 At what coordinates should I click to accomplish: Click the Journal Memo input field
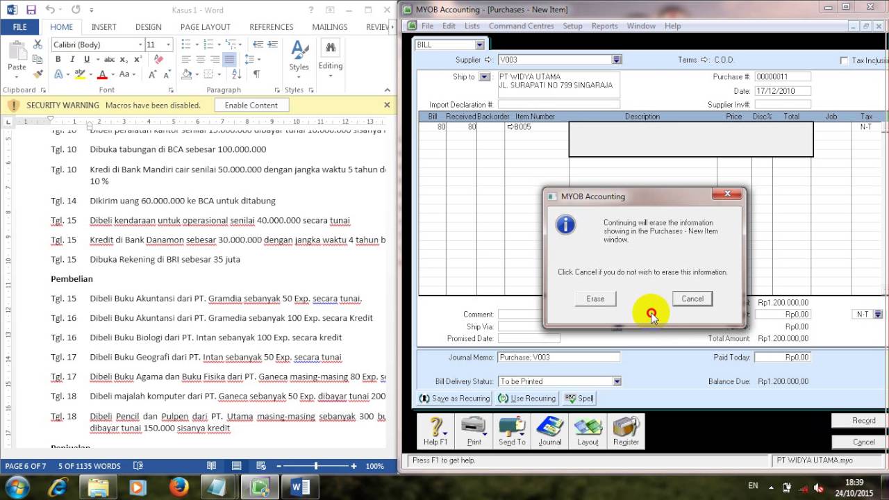coord(558,357)
